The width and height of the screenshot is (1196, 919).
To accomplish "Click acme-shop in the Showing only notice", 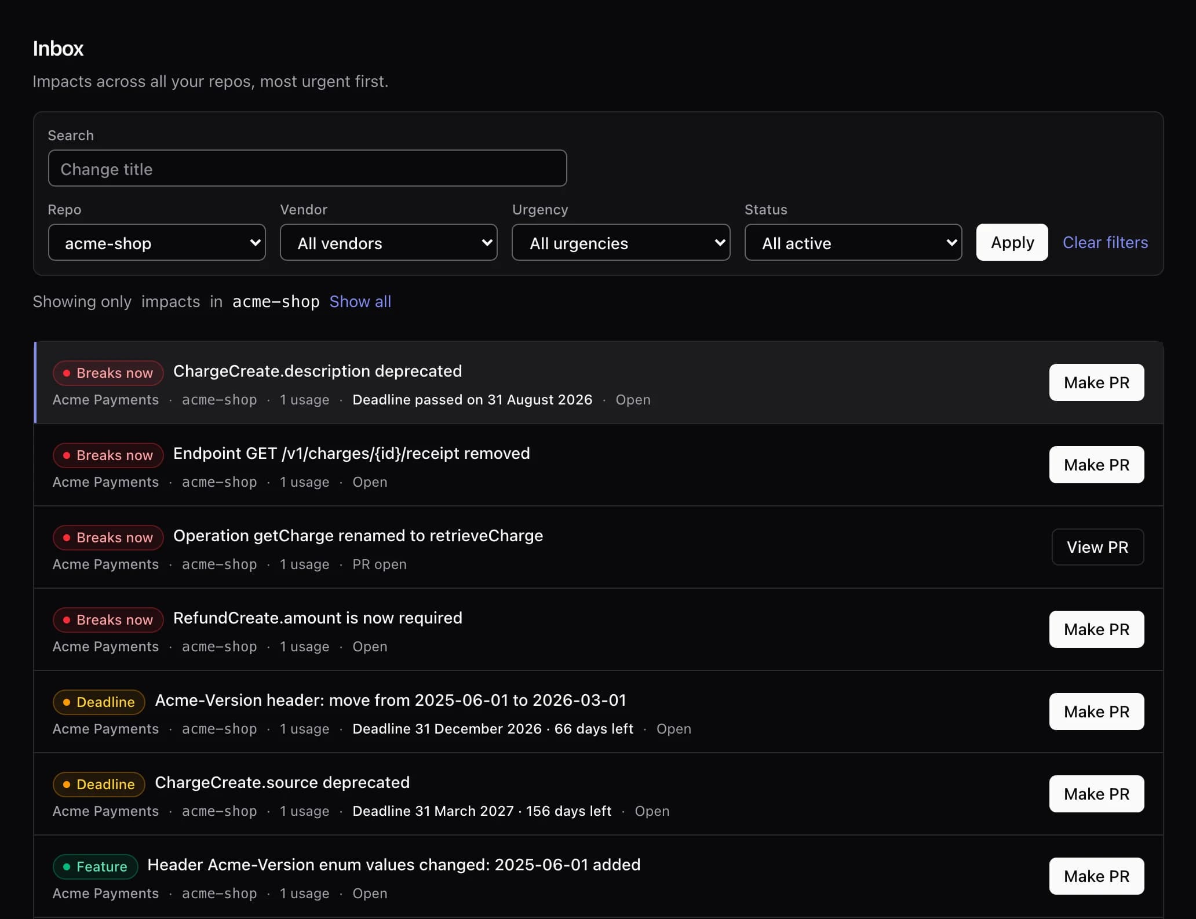I will point(276,301).
